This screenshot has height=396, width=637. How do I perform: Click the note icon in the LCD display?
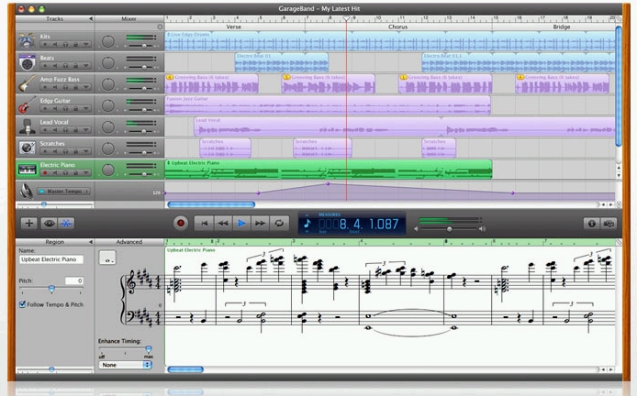(x=307, y=223)
